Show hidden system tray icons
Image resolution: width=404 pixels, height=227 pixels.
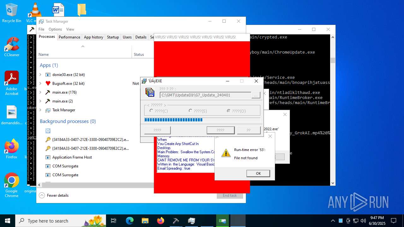point(333,221)
